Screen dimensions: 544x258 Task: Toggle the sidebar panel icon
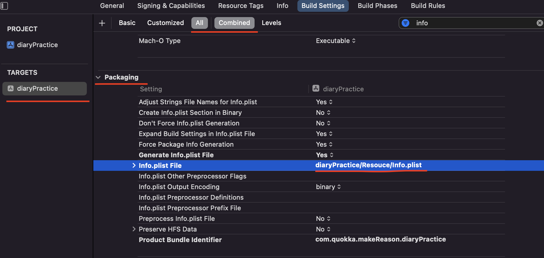(x=4, y=6)
